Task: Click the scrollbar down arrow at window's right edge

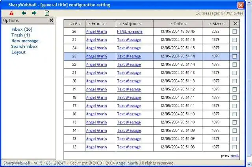Action: [249, 164]
